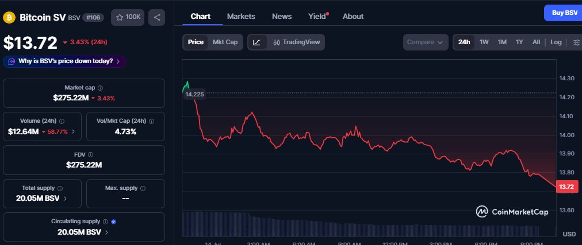The image size is (582, 245).
Task: Click the 100K watchlist count
Action: pyautogui.click(x=133, y=17)
